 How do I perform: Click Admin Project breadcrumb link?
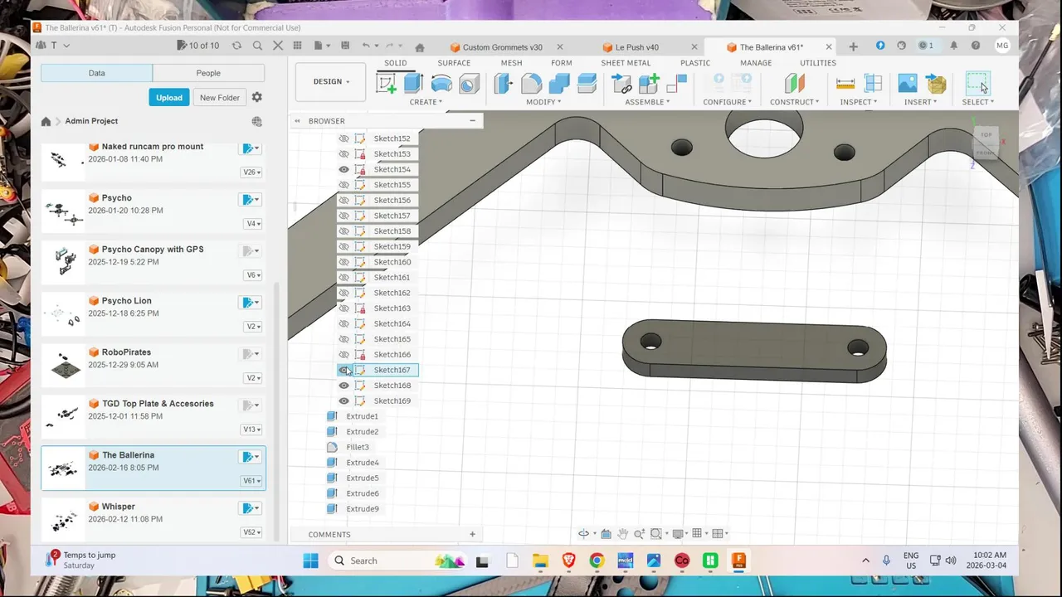point(91,121)
